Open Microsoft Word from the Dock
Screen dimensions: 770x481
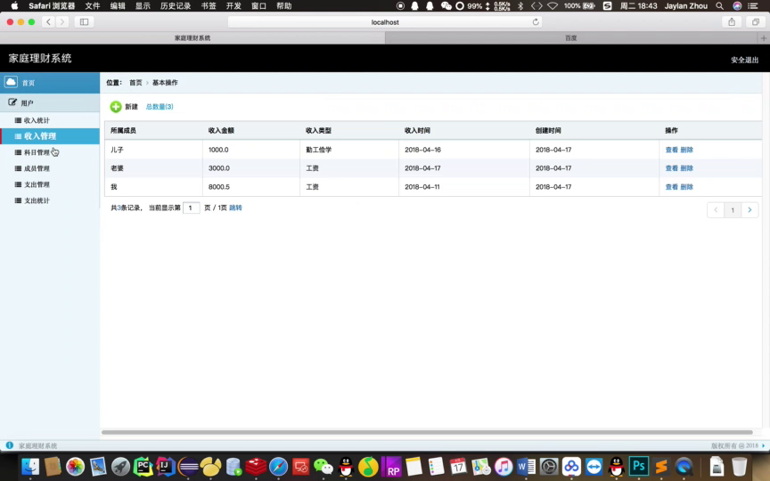pyautogui.click(x=526, y=466)
